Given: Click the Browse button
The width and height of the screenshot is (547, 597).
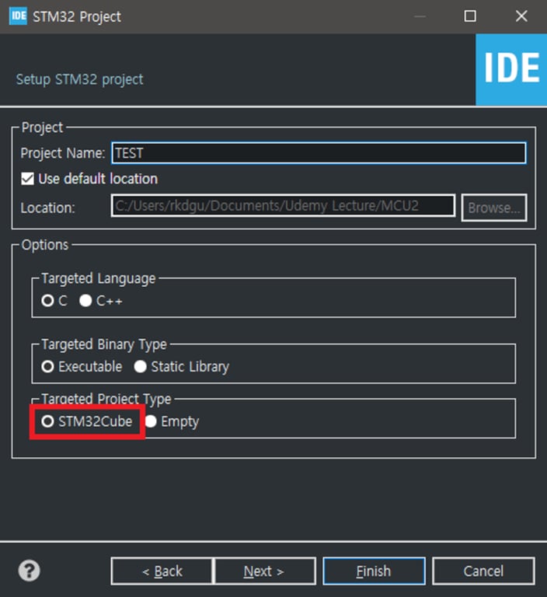Looking at the screenshot, I should pyautogui.click(x=494, y=208).
